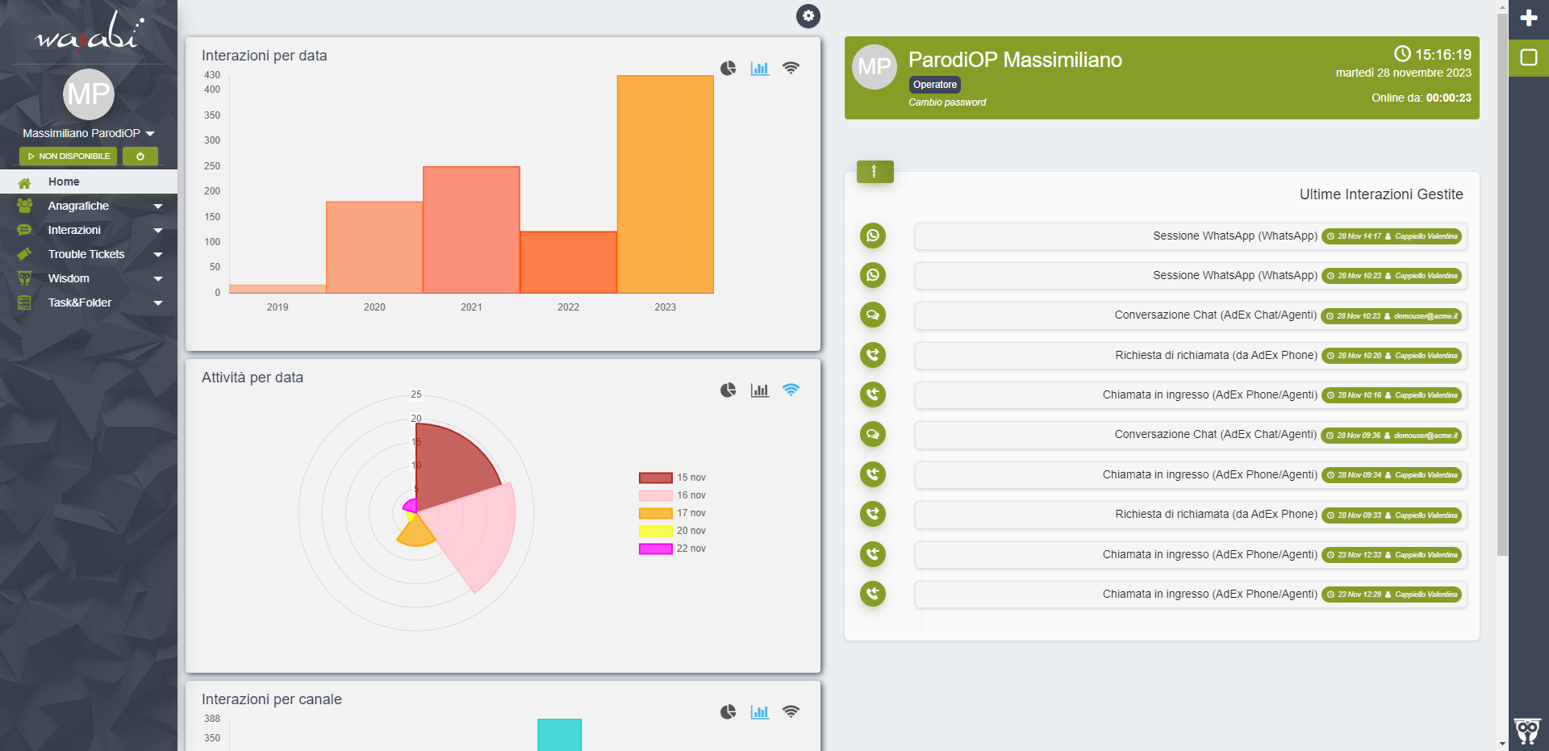1549x751 pixels.
Task: Click the Cambio password link
Action: pos(947,102)
